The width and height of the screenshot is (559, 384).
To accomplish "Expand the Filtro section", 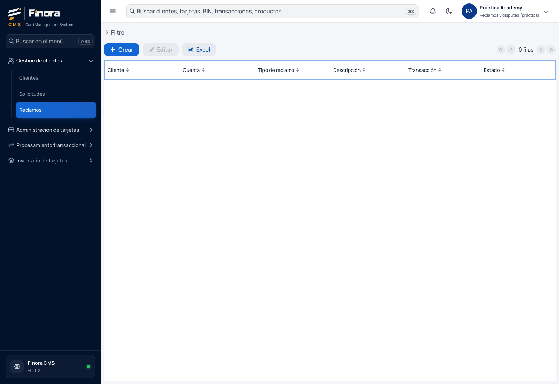I will tap(115, 32).
